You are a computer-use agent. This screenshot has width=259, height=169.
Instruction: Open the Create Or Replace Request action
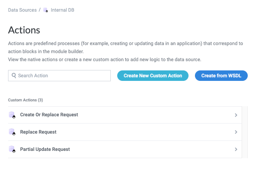pos(49,115)
